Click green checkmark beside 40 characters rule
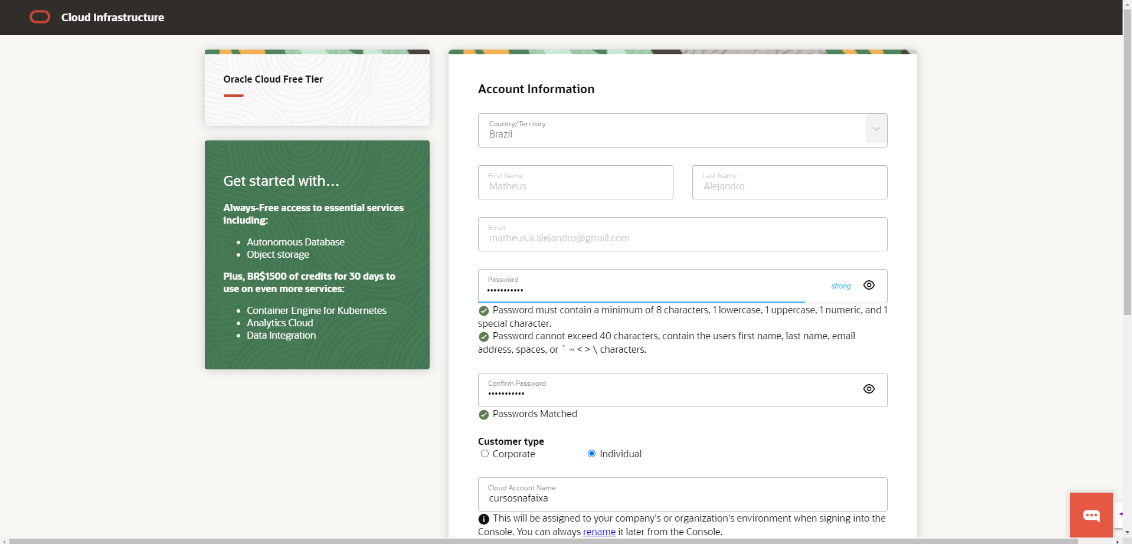Screen dimensions: 1132x544 [x=483, y=337]
